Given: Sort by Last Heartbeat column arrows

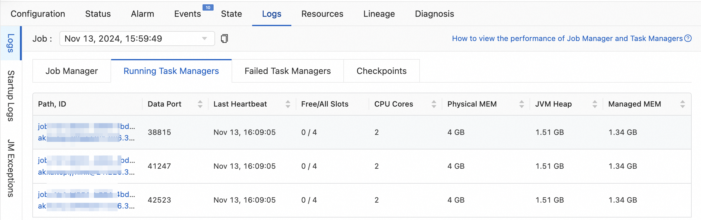Looking at the screenshot, I should click(288, 104).
